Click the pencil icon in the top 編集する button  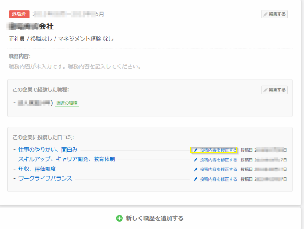pos(266,14)
